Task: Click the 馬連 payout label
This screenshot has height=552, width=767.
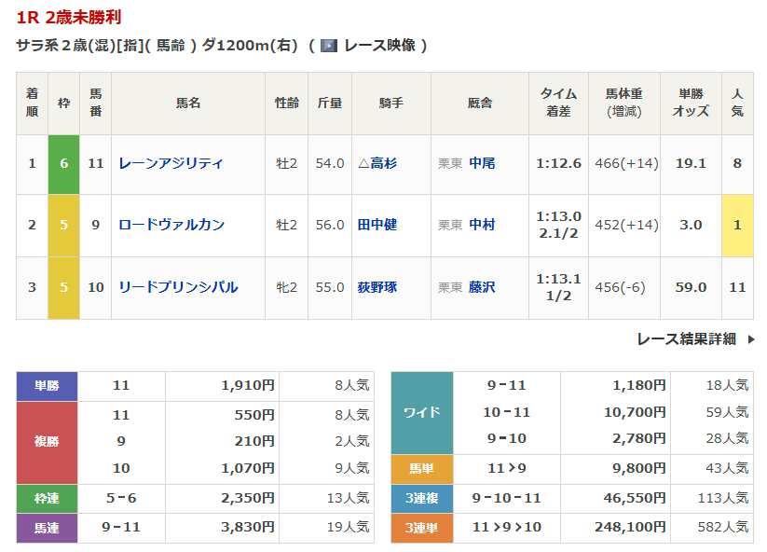Action: (47, 528)
